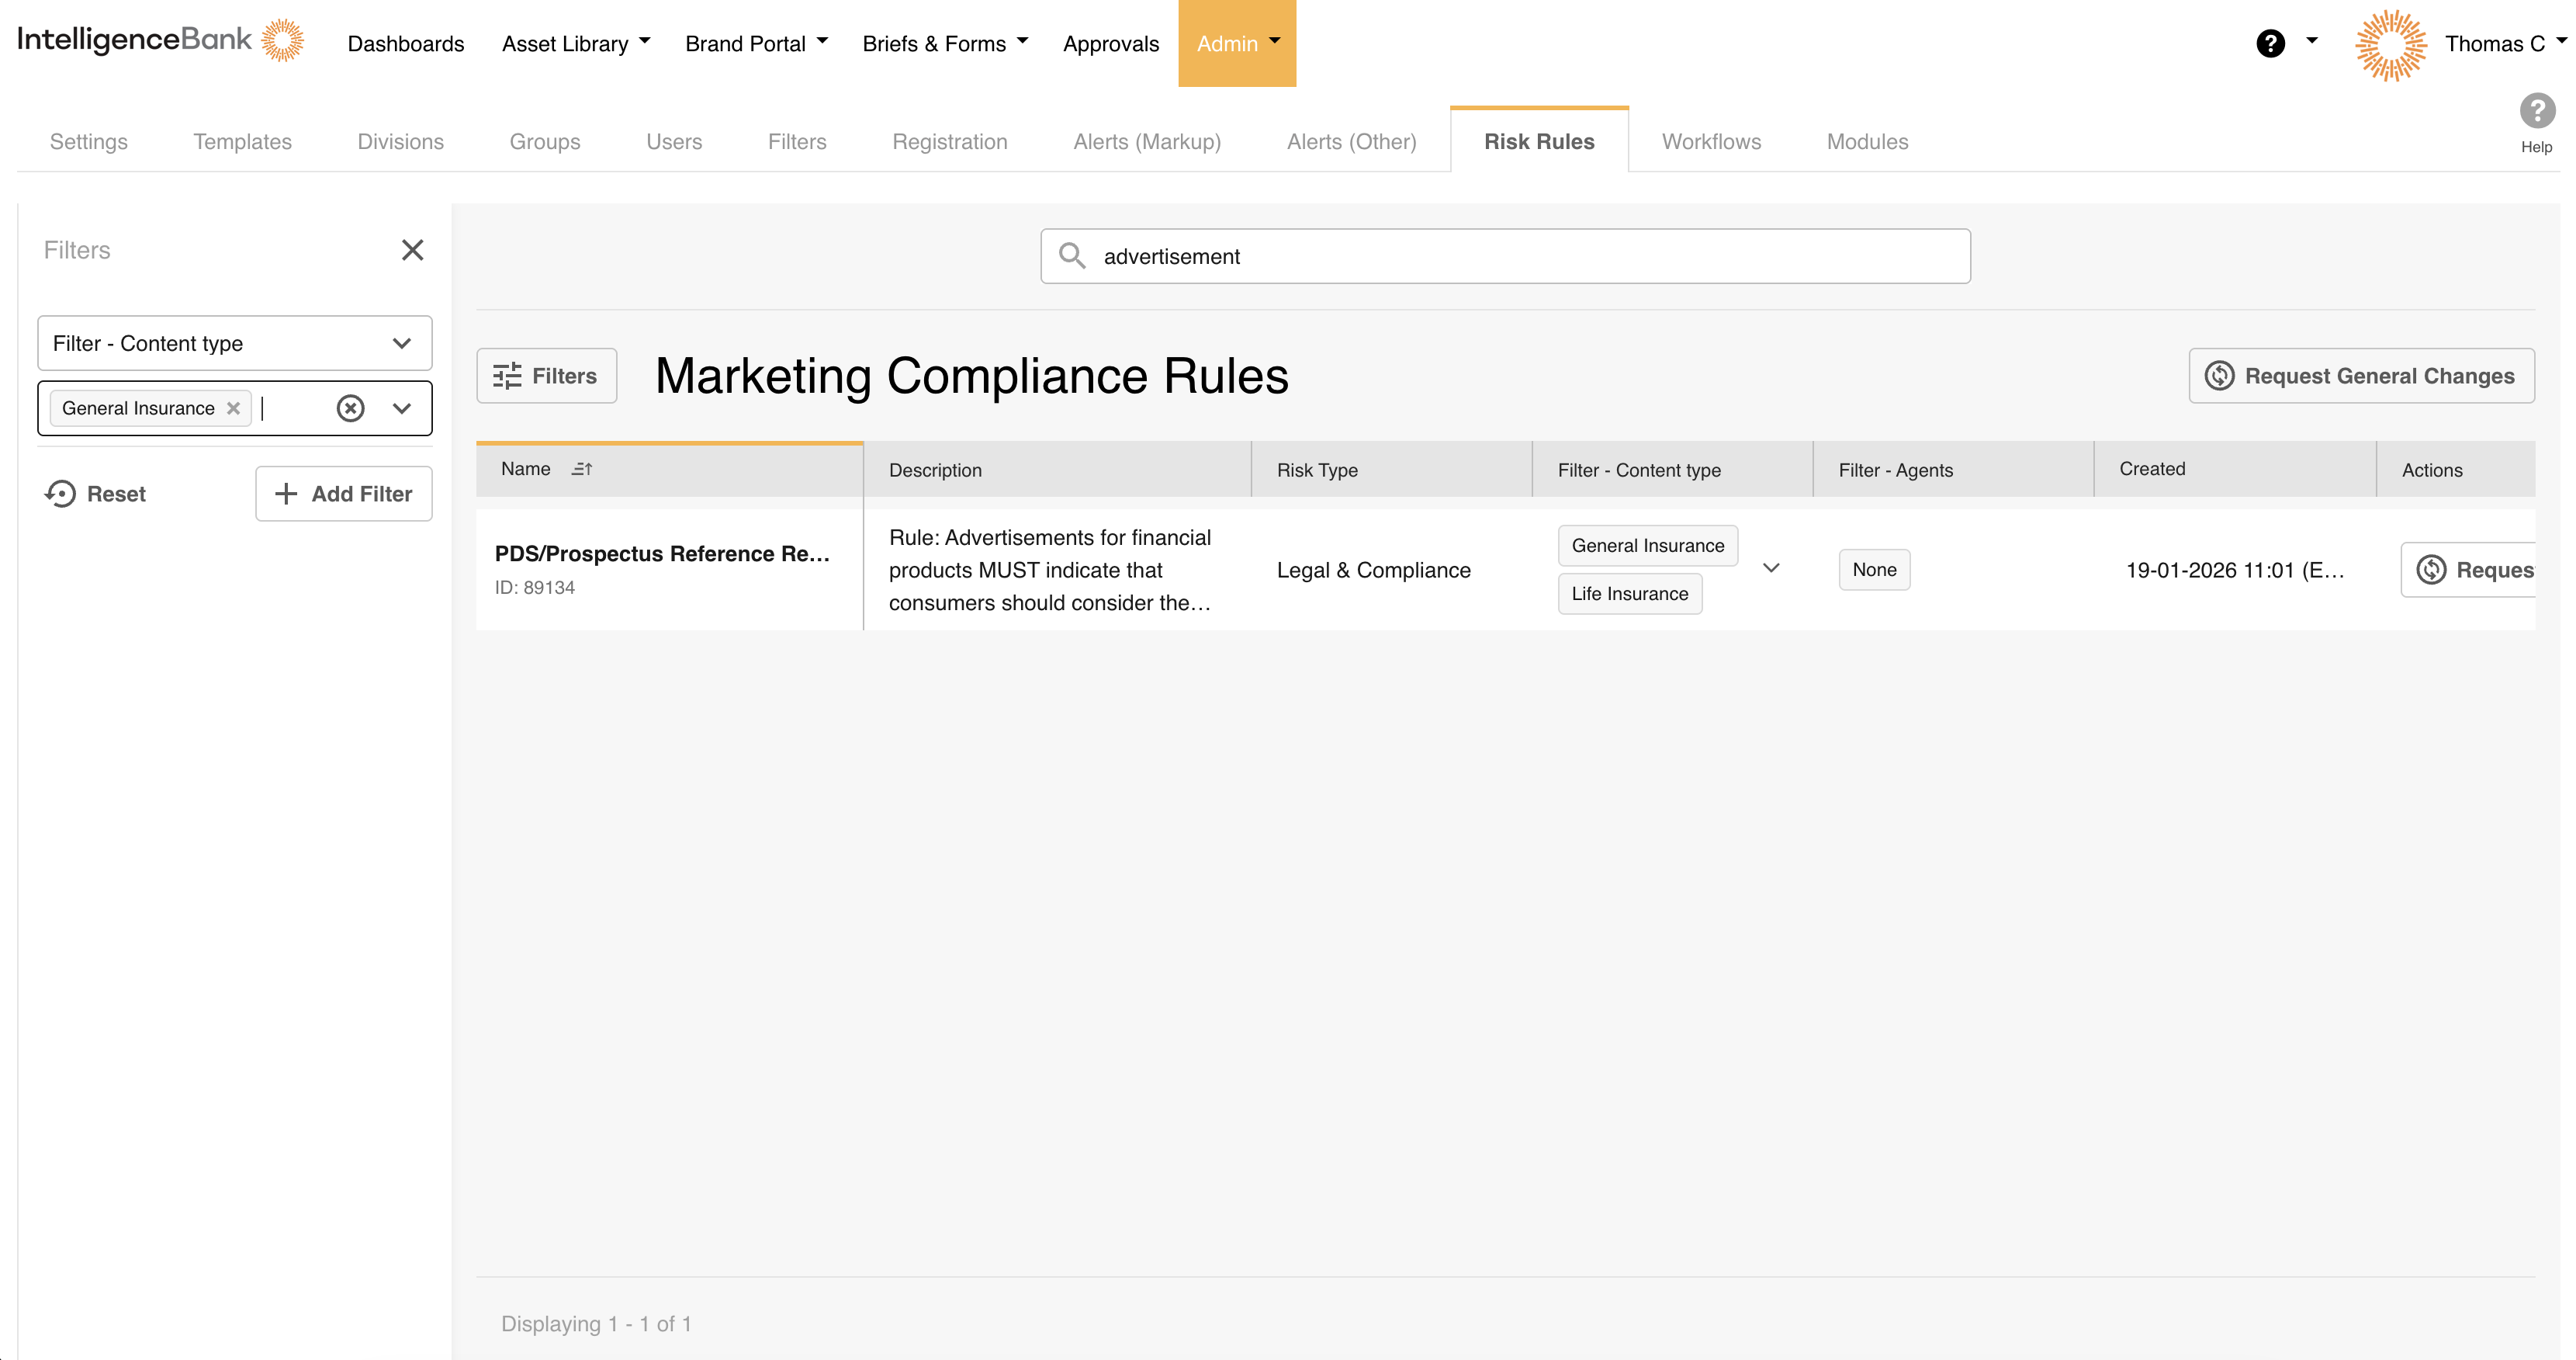Remove the General Insurance filter chip
The image size is (2576, 1360).
coord(233,408)
